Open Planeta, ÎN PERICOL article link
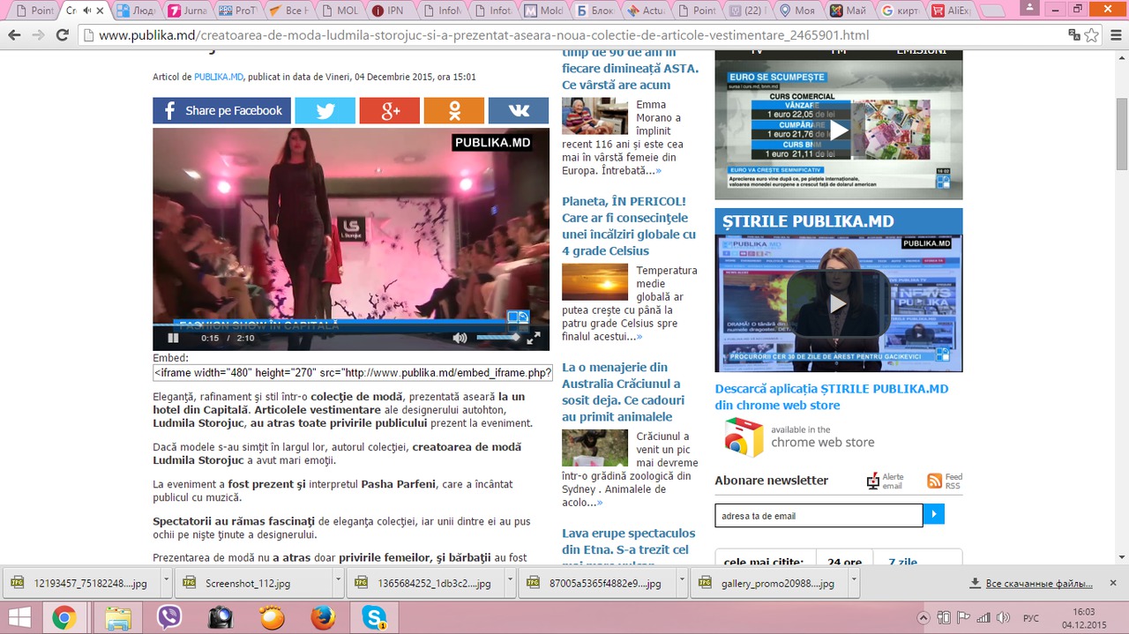This screenshot has height=634, width=1129. (x=629, y=226)
